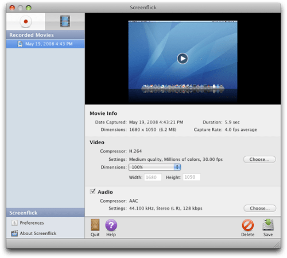The width and height of the screenshot is (287, 258).
Task: Click the video Compressor value H.264
Action: (135, 151)
